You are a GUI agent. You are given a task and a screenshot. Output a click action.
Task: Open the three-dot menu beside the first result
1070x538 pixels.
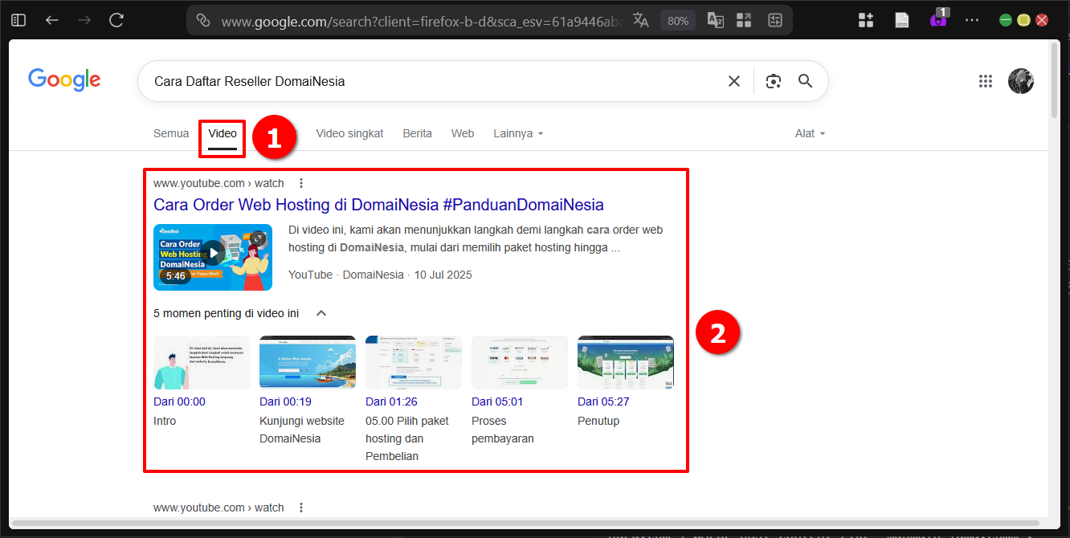300,182
